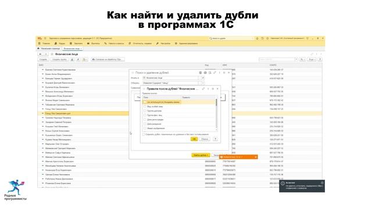Open the Налоги и взносы section menu
The image size is (372, 209).
114,44
